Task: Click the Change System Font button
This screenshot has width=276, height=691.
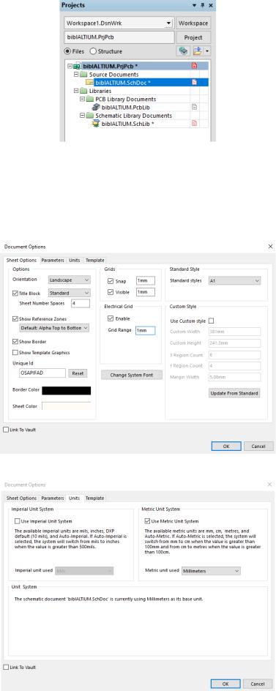Action: (x=132, y=375)
